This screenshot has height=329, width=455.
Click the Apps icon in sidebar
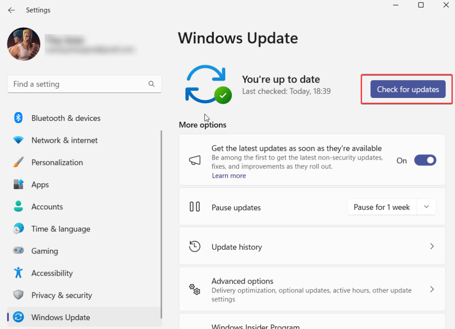coord(18,184)
